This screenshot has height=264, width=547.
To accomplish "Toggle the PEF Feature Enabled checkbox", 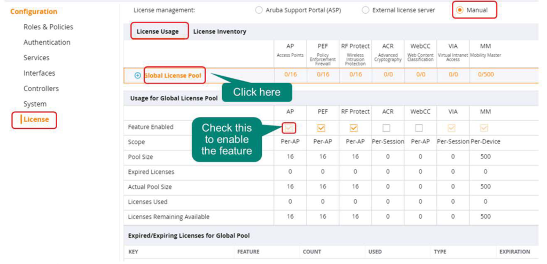I will (x=321, y=128).
